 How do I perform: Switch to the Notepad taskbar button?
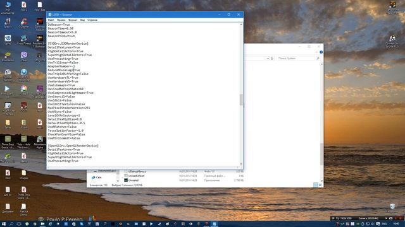[214, 224]
